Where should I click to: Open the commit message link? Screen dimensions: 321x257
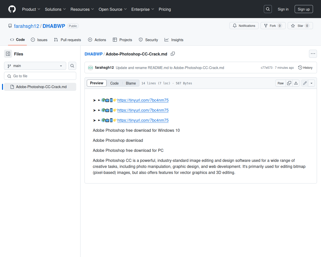coord(170,68)
